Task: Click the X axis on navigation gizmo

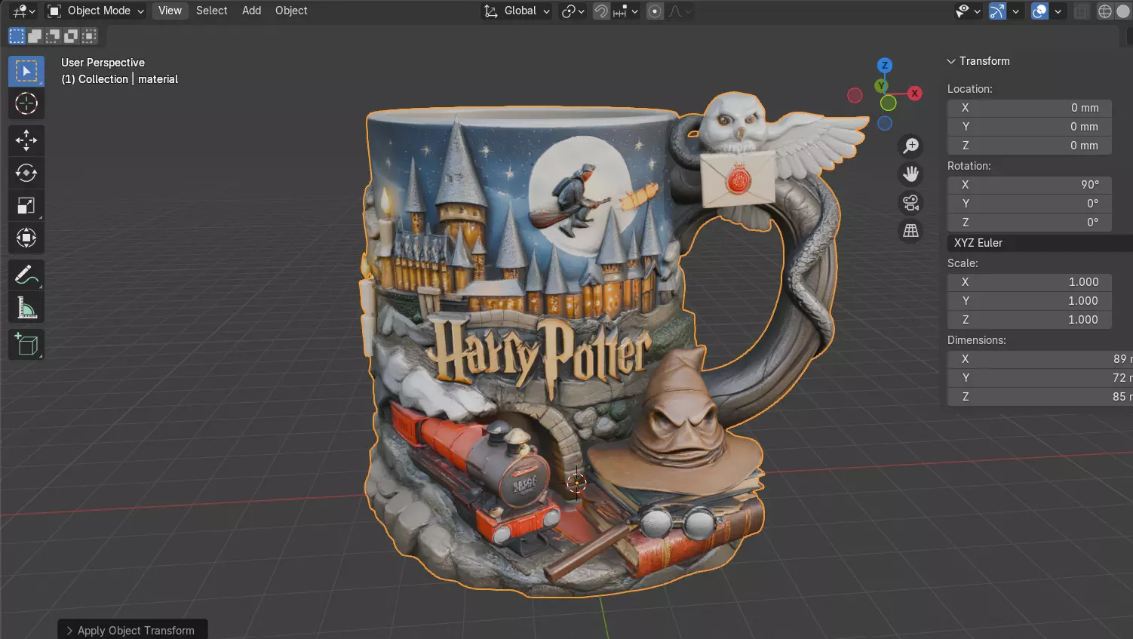Action: pyautogui.click(x=915, y=93)
